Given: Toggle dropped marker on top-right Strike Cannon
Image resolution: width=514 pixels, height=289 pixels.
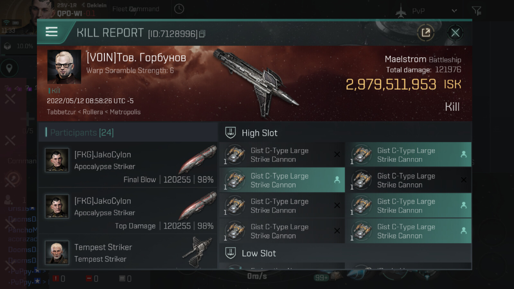Looking at the screenshot, I should [x=464, y=154].
